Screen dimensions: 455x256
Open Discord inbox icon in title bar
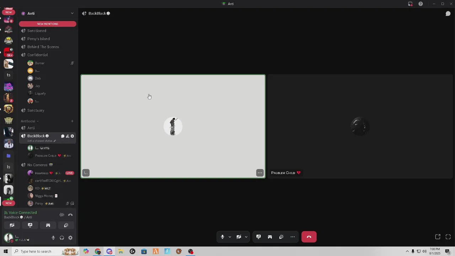410,4
